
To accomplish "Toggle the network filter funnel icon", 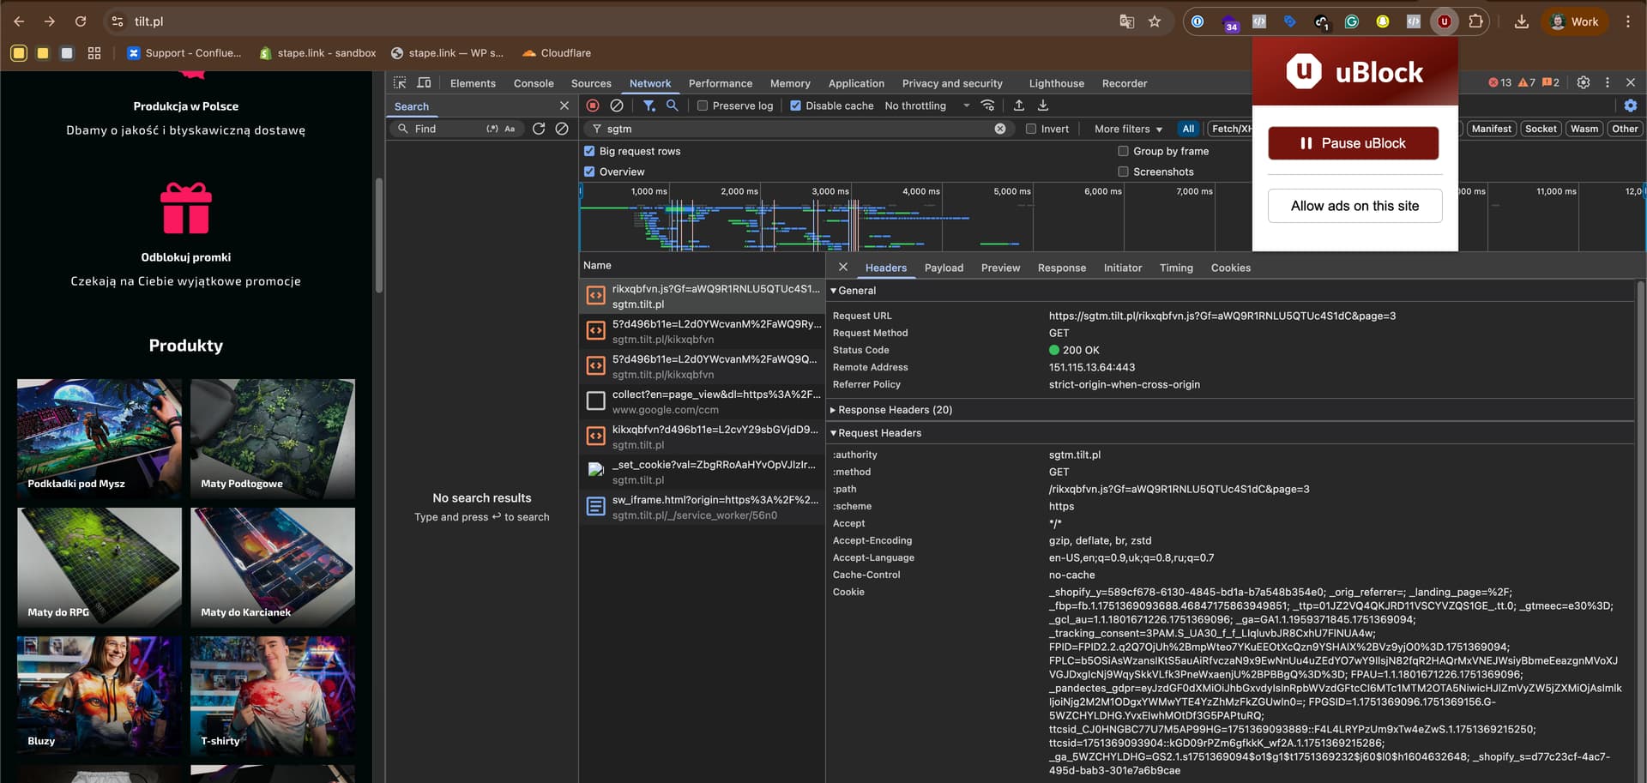I will pos(649,105).
